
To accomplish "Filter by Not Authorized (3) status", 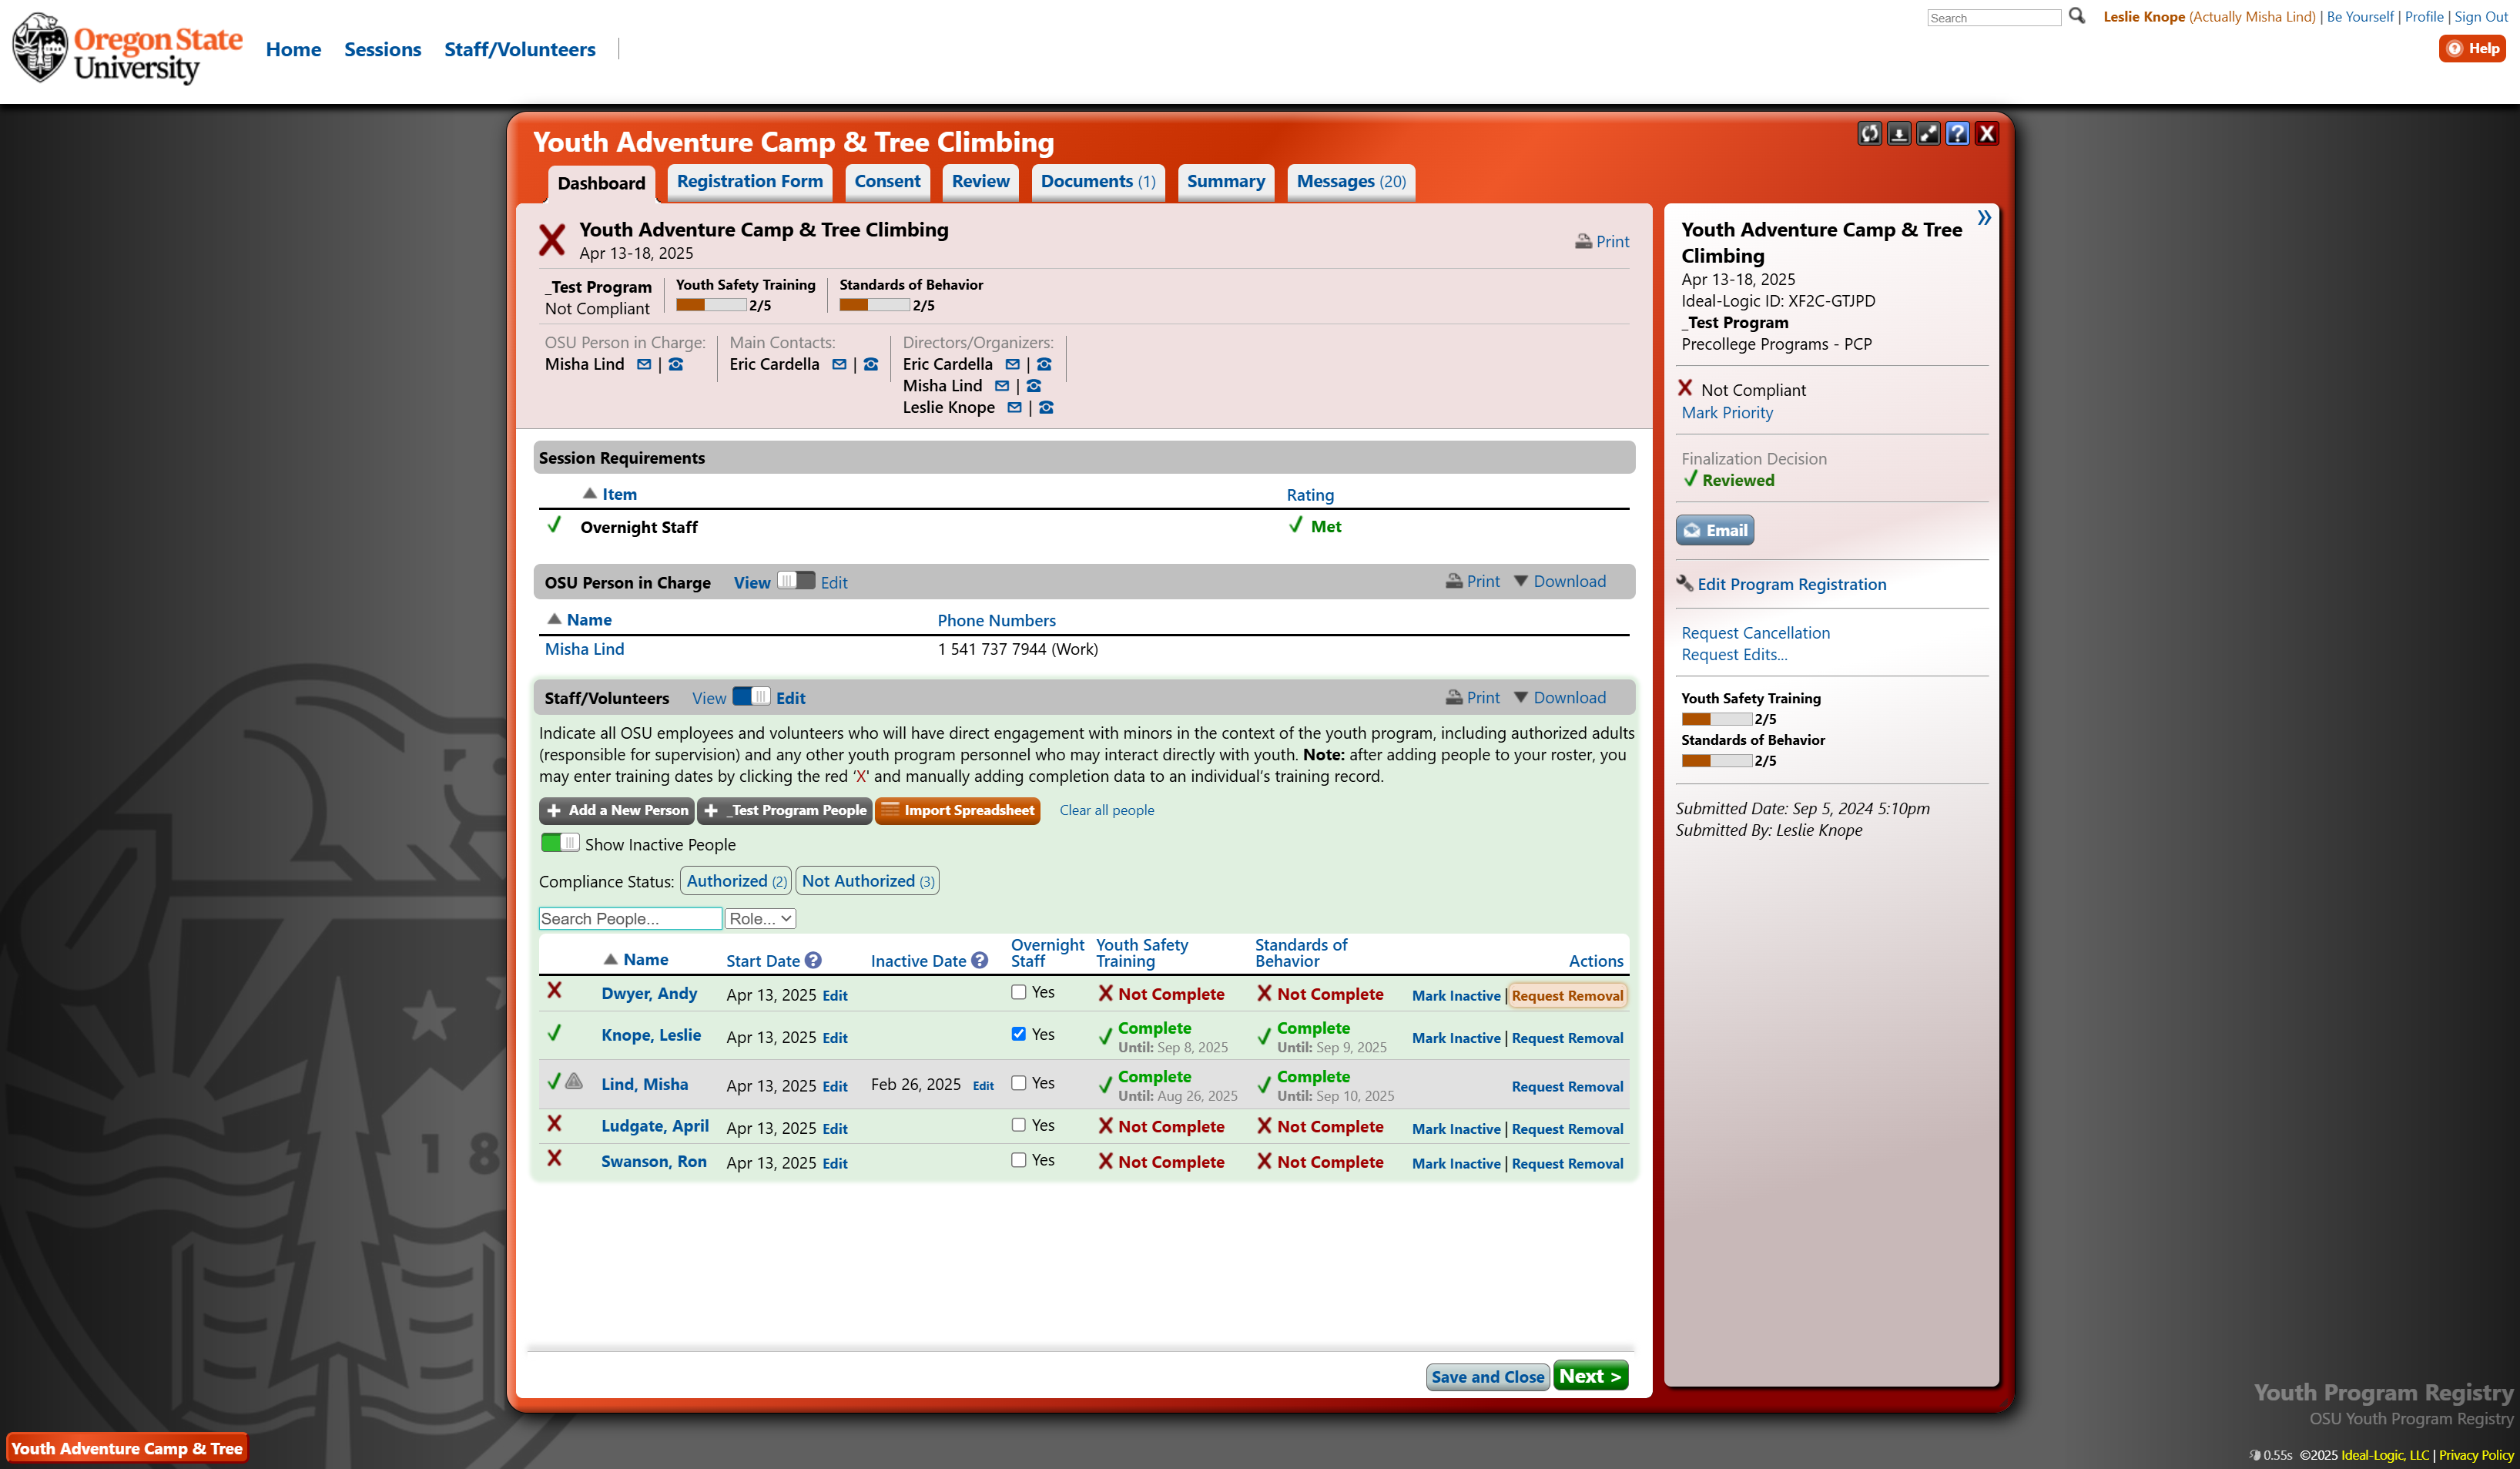I will coord(867,881).
